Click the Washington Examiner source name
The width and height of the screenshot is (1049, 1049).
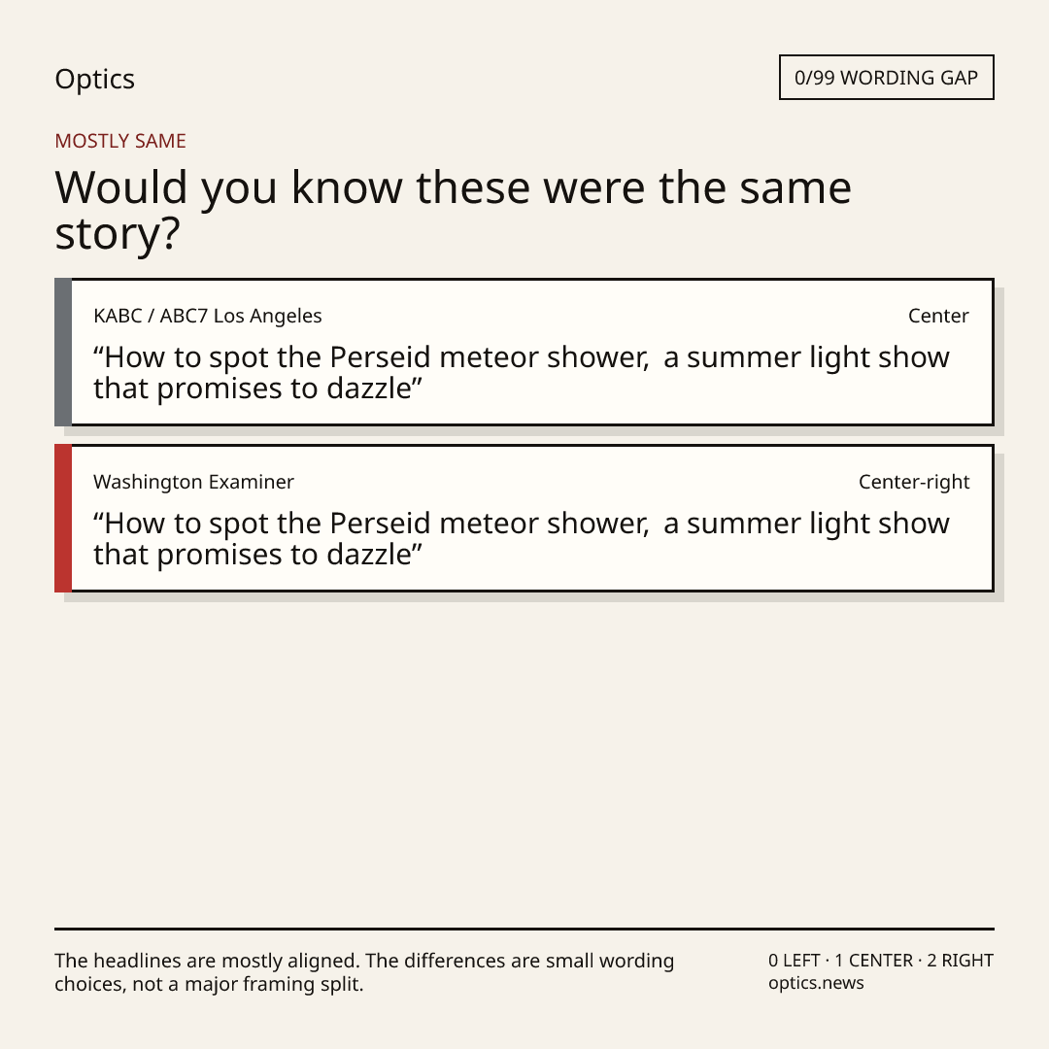(x=193, y=482)
